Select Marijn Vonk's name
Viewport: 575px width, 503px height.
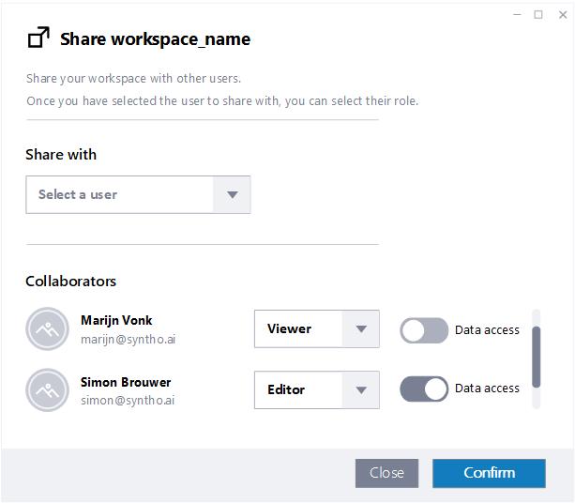click(x=116, y=320)
